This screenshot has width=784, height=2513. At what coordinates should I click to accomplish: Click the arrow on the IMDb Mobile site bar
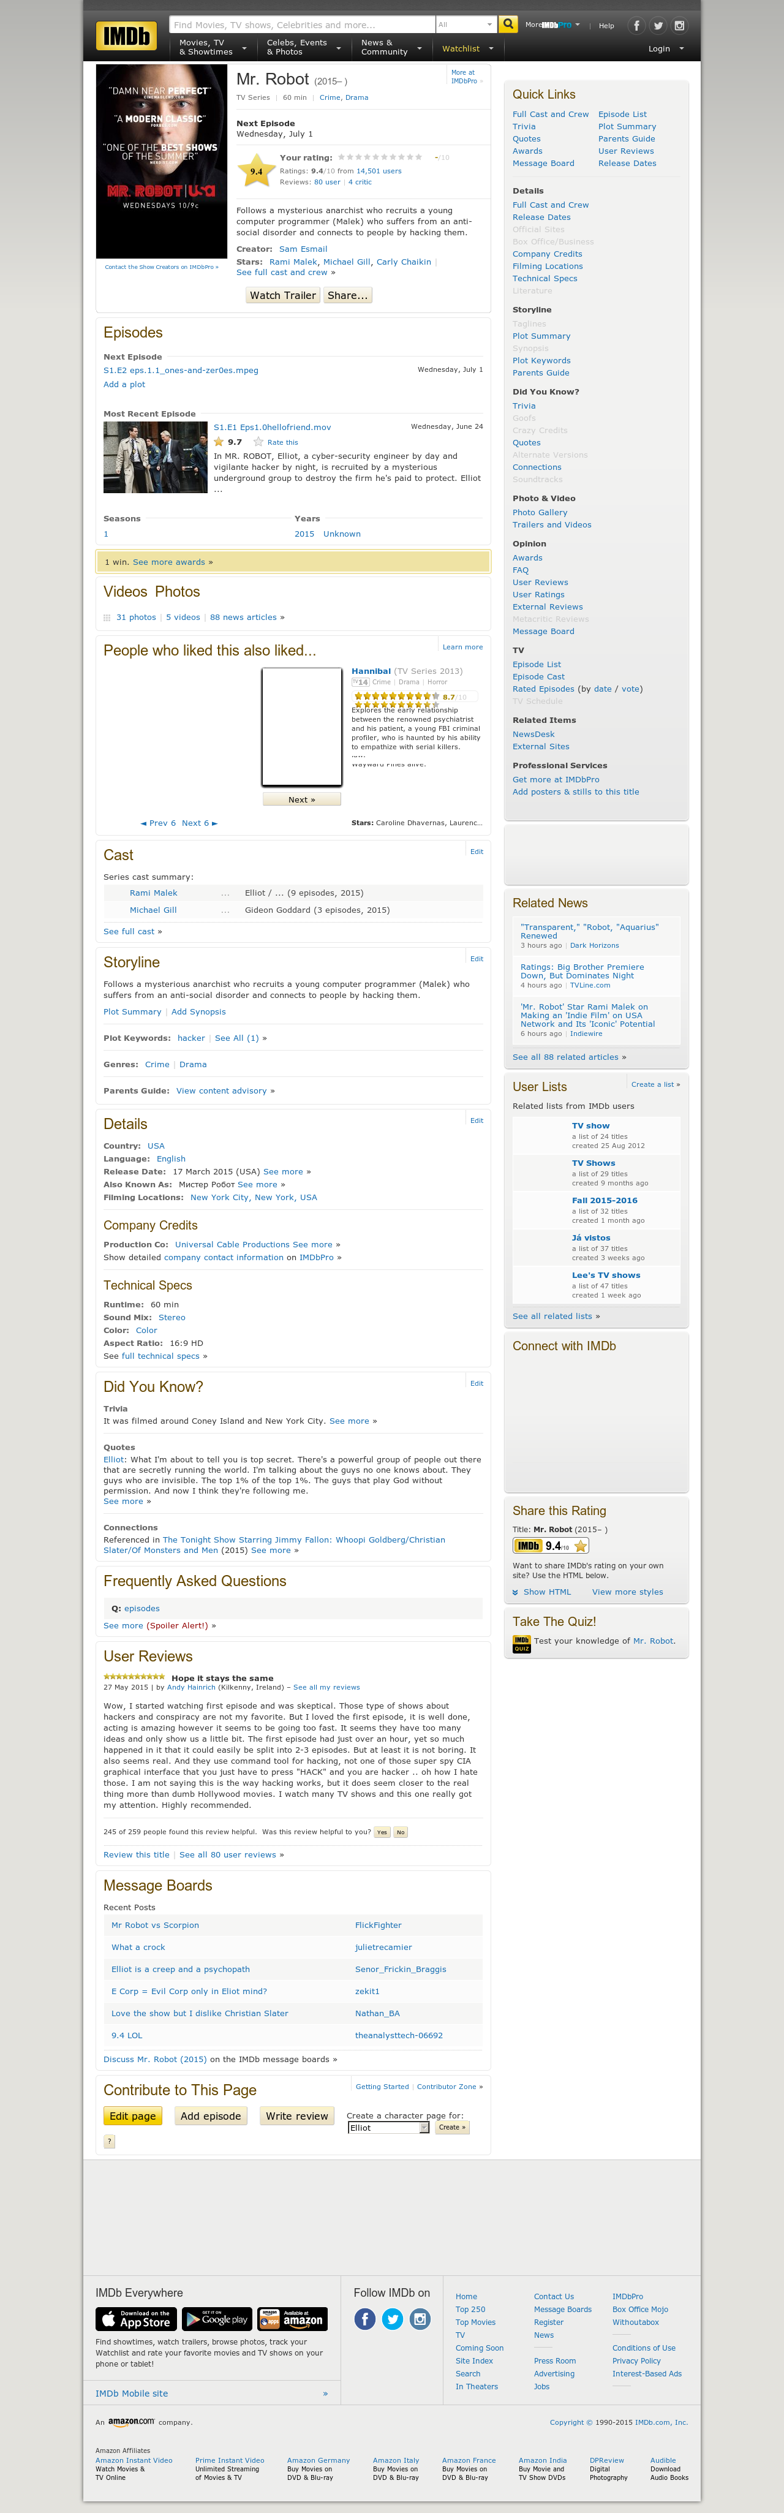(326, 2393)
